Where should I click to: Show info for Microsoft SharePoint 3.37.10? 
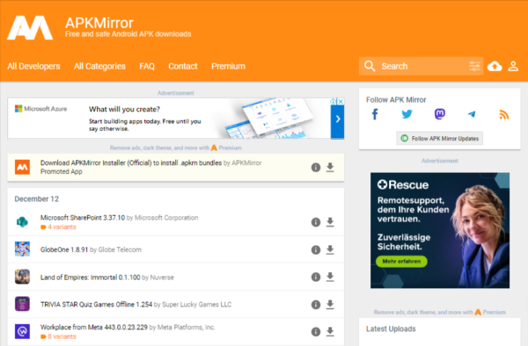click(316, 222)
